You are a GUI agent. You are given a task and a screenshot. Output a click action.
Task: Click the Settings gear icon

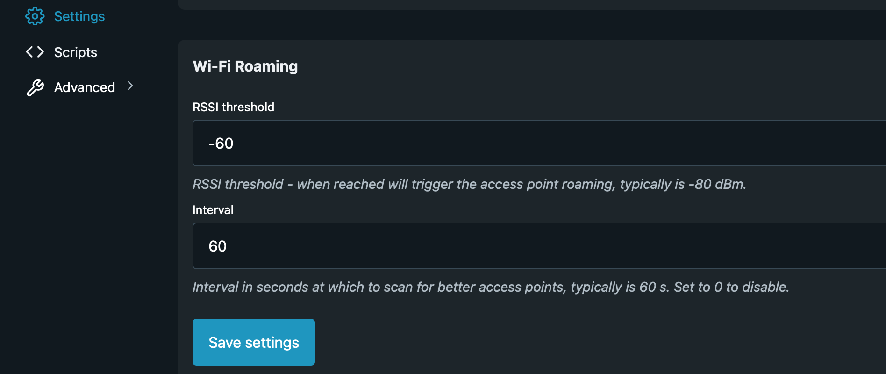[x=35, y=16]
